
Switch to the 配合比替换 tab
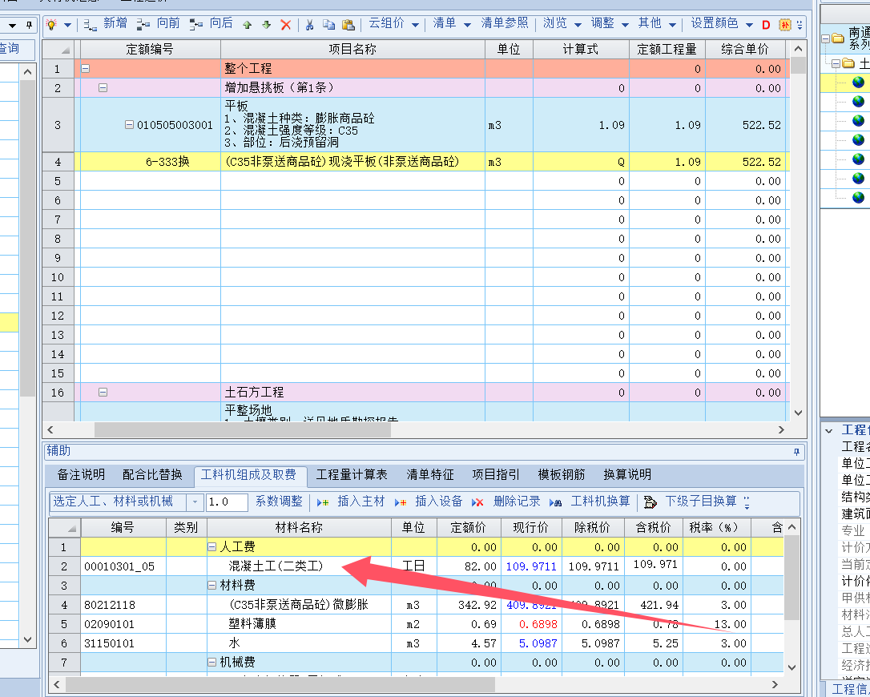click(152, 475)
